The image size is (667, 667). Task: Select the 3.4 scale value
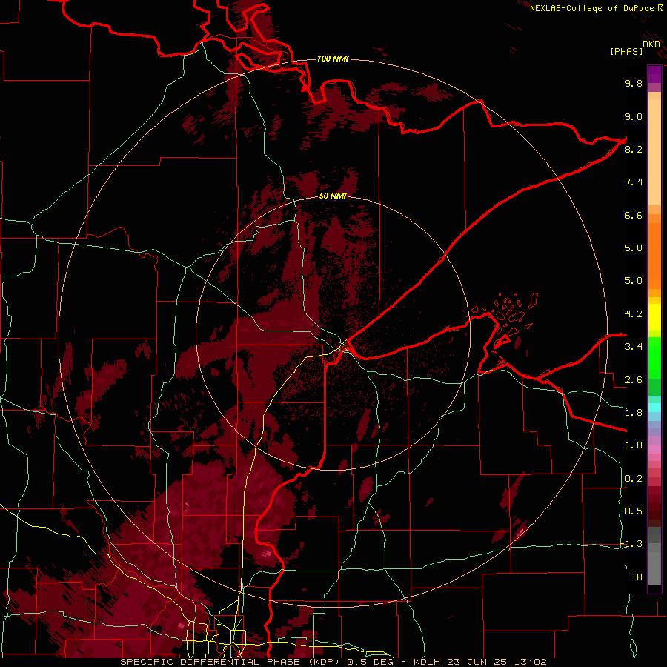(x=634, y=347)
